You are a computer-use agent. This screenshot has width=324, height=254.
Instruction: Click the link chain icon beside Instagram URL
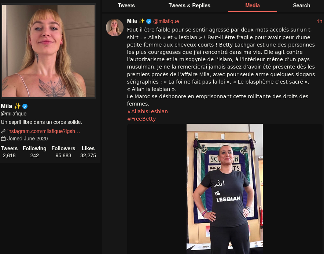coord(3,131)
